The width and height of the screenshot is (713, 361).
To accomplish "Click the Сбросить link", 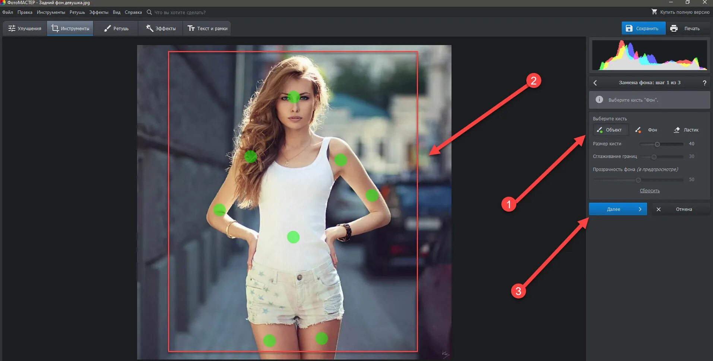I will coord(650,190).
